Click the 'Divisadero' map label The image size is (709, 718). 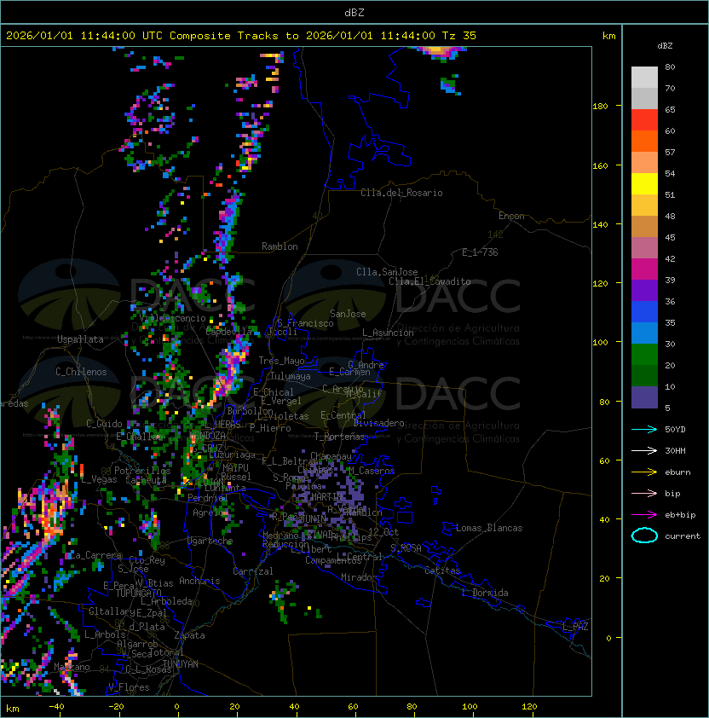click(378, 423)
